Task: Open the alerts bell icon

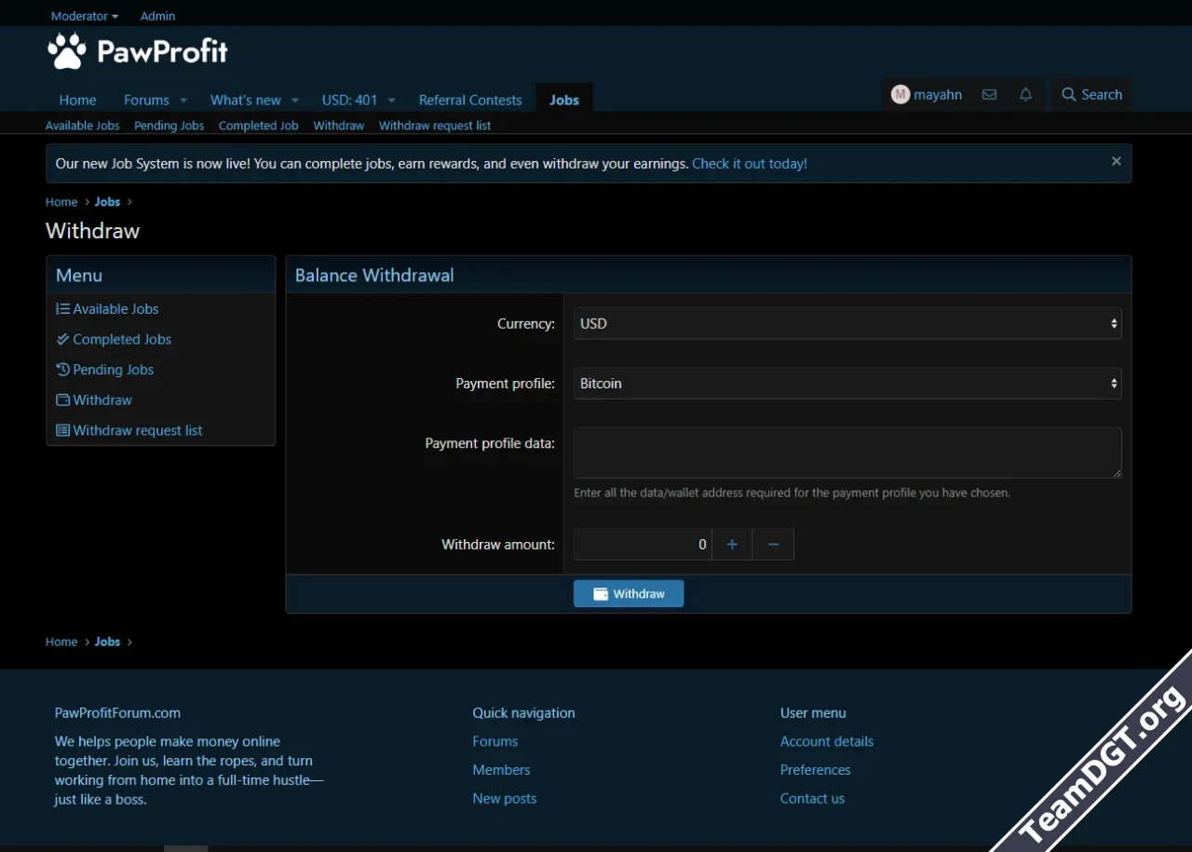Action: coord(1025,95)
